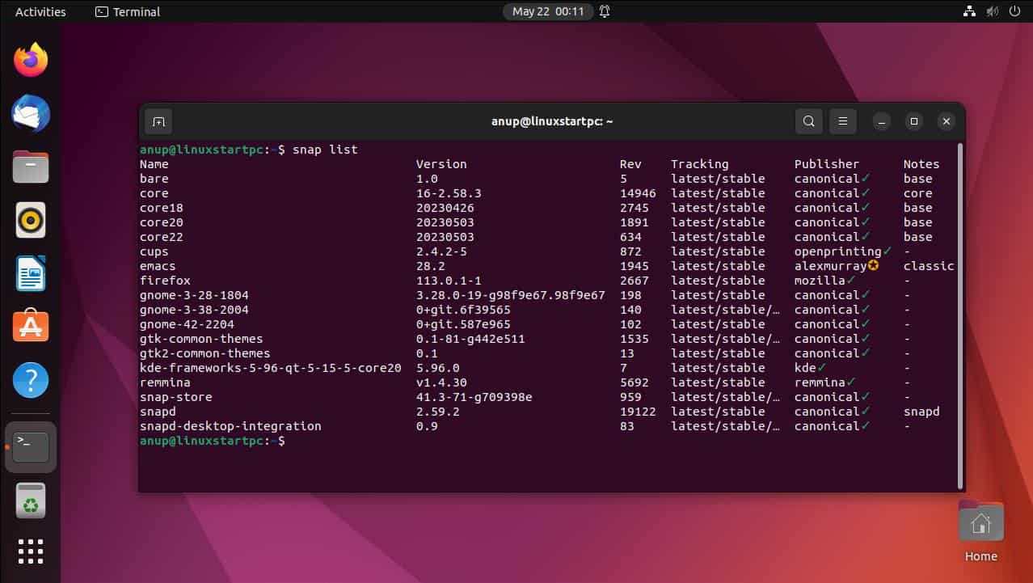The width and height of the screenshot is (1033, 583).
Task: Open the Help application from the dock
Action: point(30,380)
